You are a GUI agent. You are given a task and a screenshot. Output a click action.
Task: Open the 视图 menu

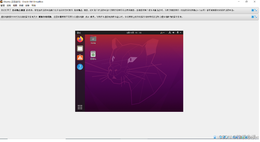(x=15, y=5)
